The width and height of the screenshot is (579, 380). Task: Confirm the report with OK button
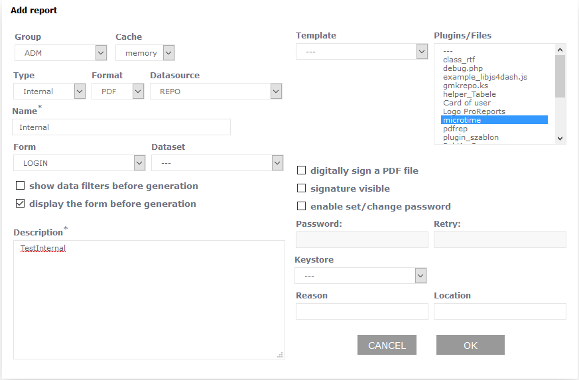tap(470, 345)
